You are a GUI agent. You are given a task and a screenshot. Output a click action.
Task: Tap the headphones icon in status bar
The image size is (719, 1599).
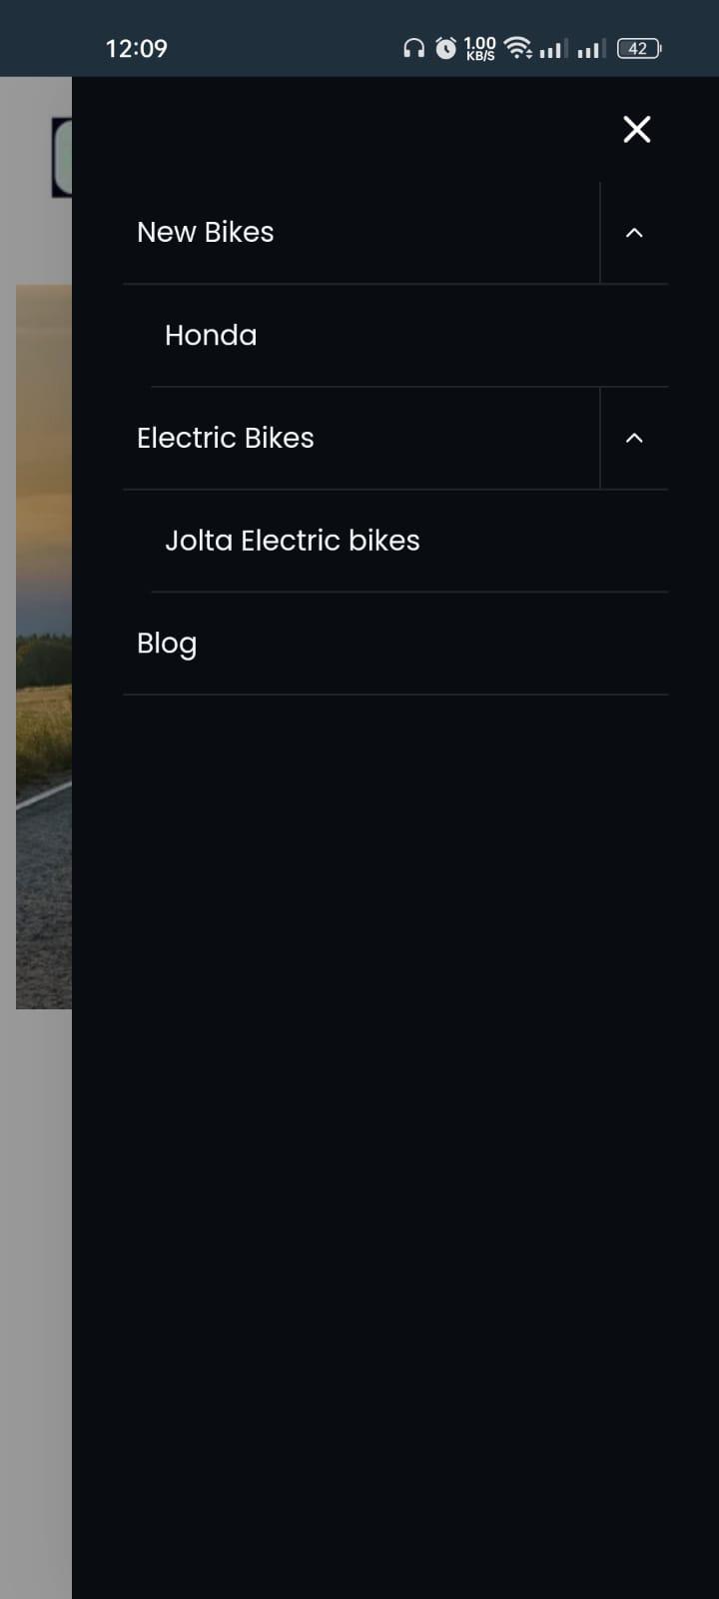(x=413, y=48)
